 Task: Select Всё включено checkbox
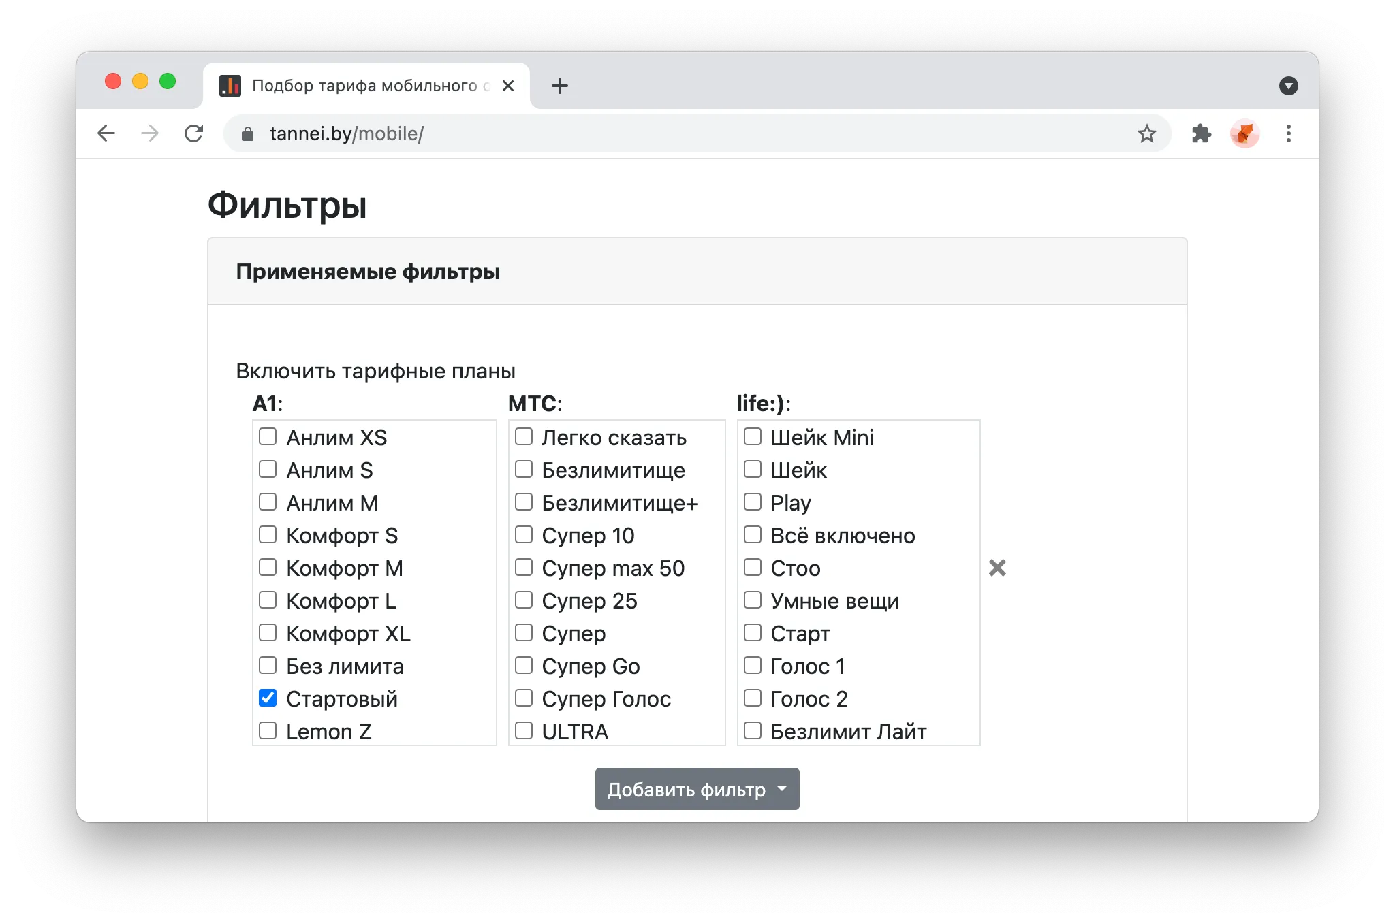[753, 534]
